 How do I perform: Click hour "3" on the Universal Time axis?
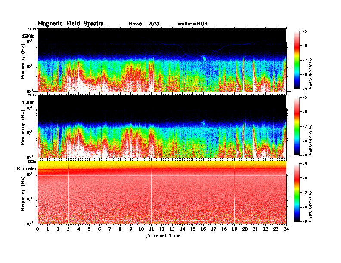pos(68,229)
